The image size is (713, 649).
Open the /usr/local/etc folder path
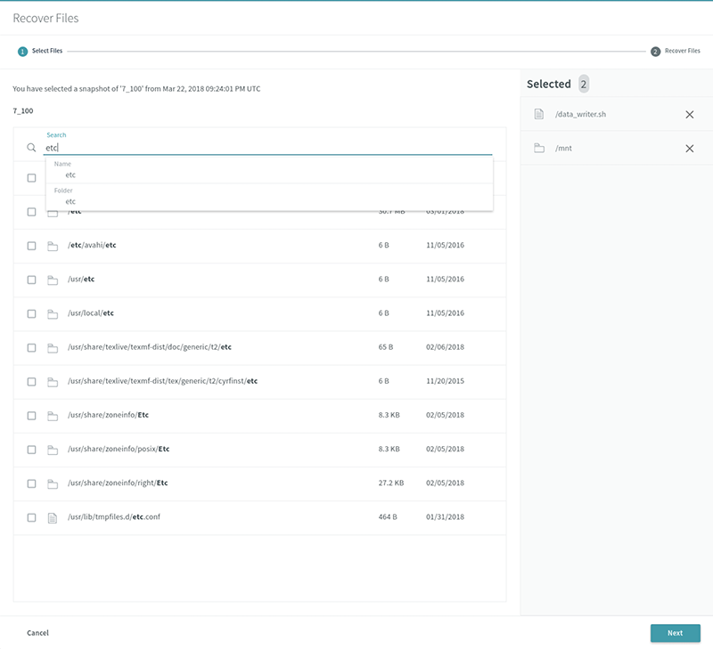91,312
